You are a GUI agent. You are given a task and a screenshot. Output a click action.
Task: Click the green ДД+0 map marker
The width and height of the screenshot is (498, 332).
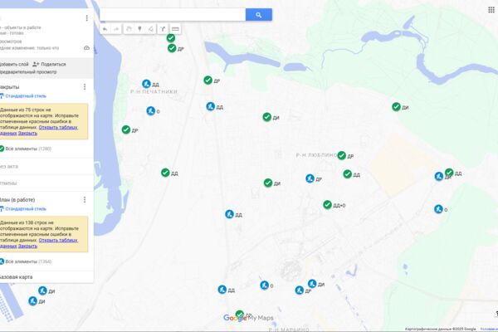coord(328,205)
